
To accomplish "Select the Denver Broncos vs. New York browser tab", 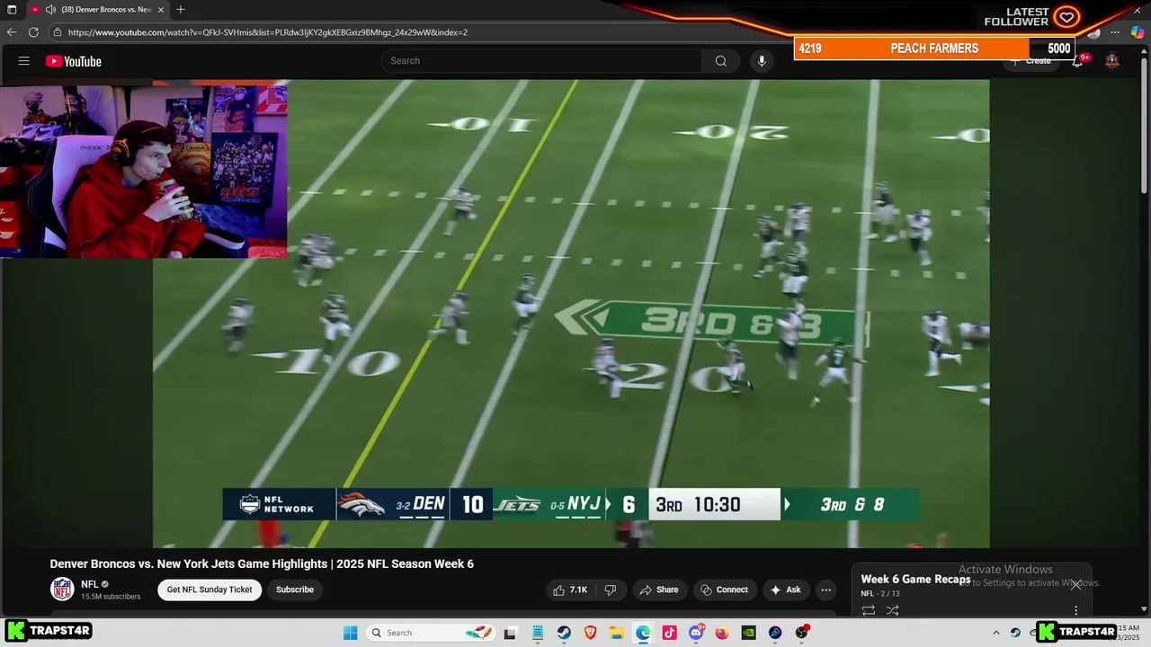I will pyautogui.click(x=99, y=10).
